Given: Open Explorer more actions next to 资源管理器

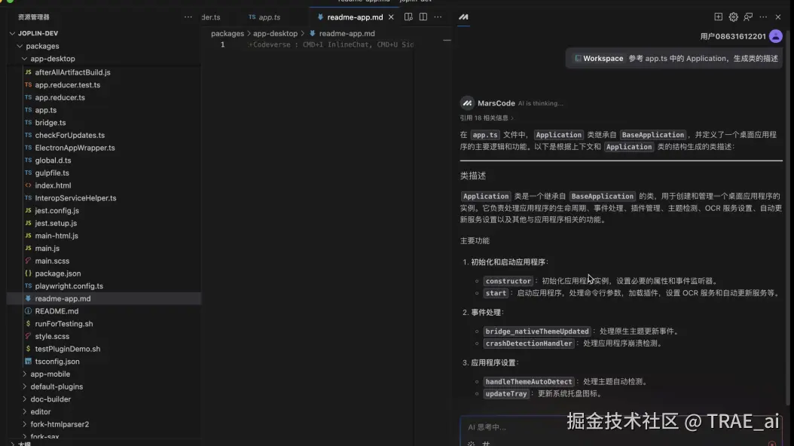Looking at the screenshot, I should point(188,16).
